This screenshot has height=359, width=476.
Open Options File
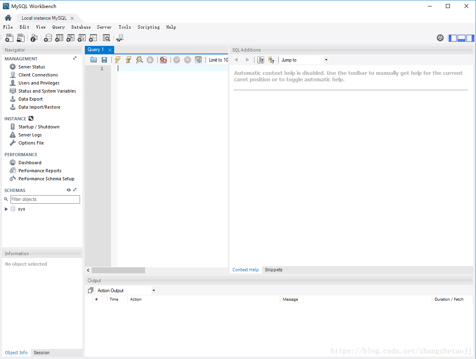click(31, 143)
